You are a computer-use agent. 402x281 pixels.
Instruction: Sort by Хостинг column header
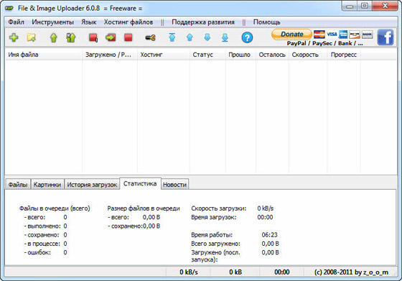pos(164,55)
